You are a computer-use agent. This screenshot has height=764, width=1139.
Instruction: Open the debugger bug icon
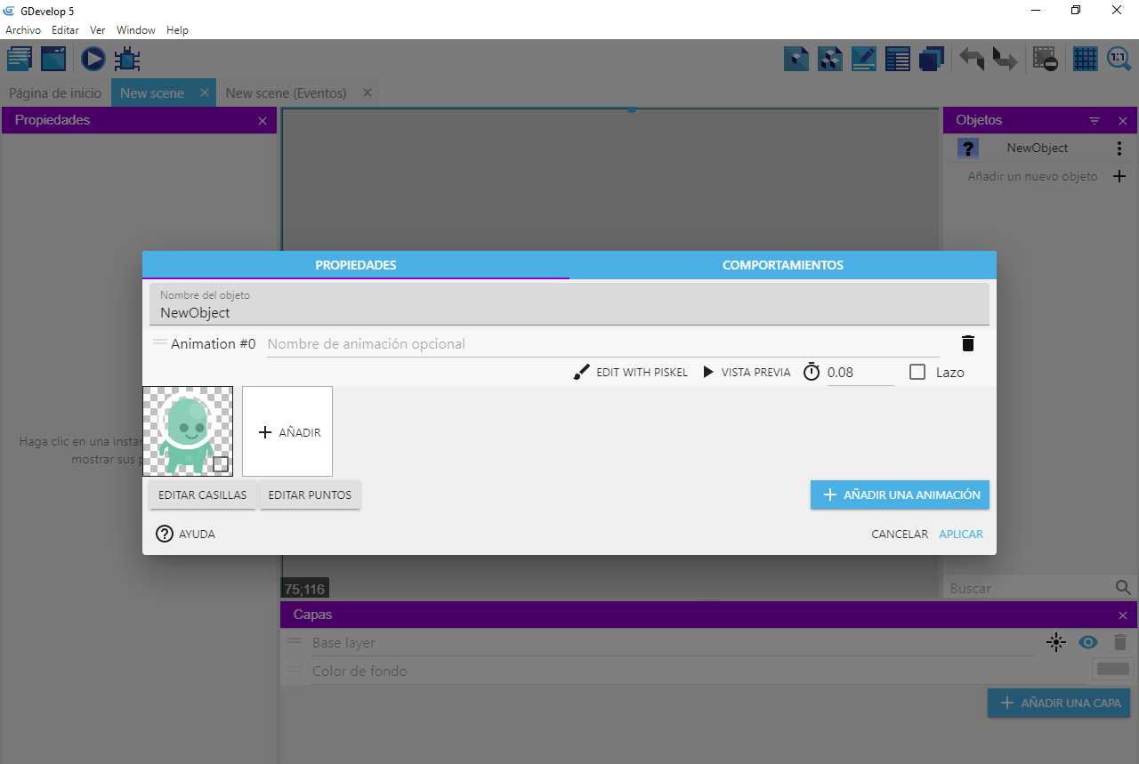click(127, 60)
